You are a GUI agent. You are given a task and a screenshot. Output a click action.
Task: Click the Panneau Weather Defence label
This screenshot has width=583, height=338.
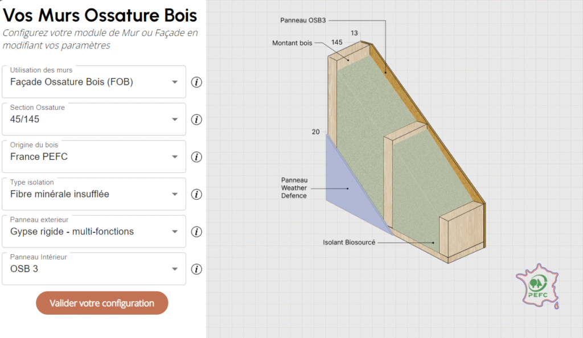(x=294, y=188)
